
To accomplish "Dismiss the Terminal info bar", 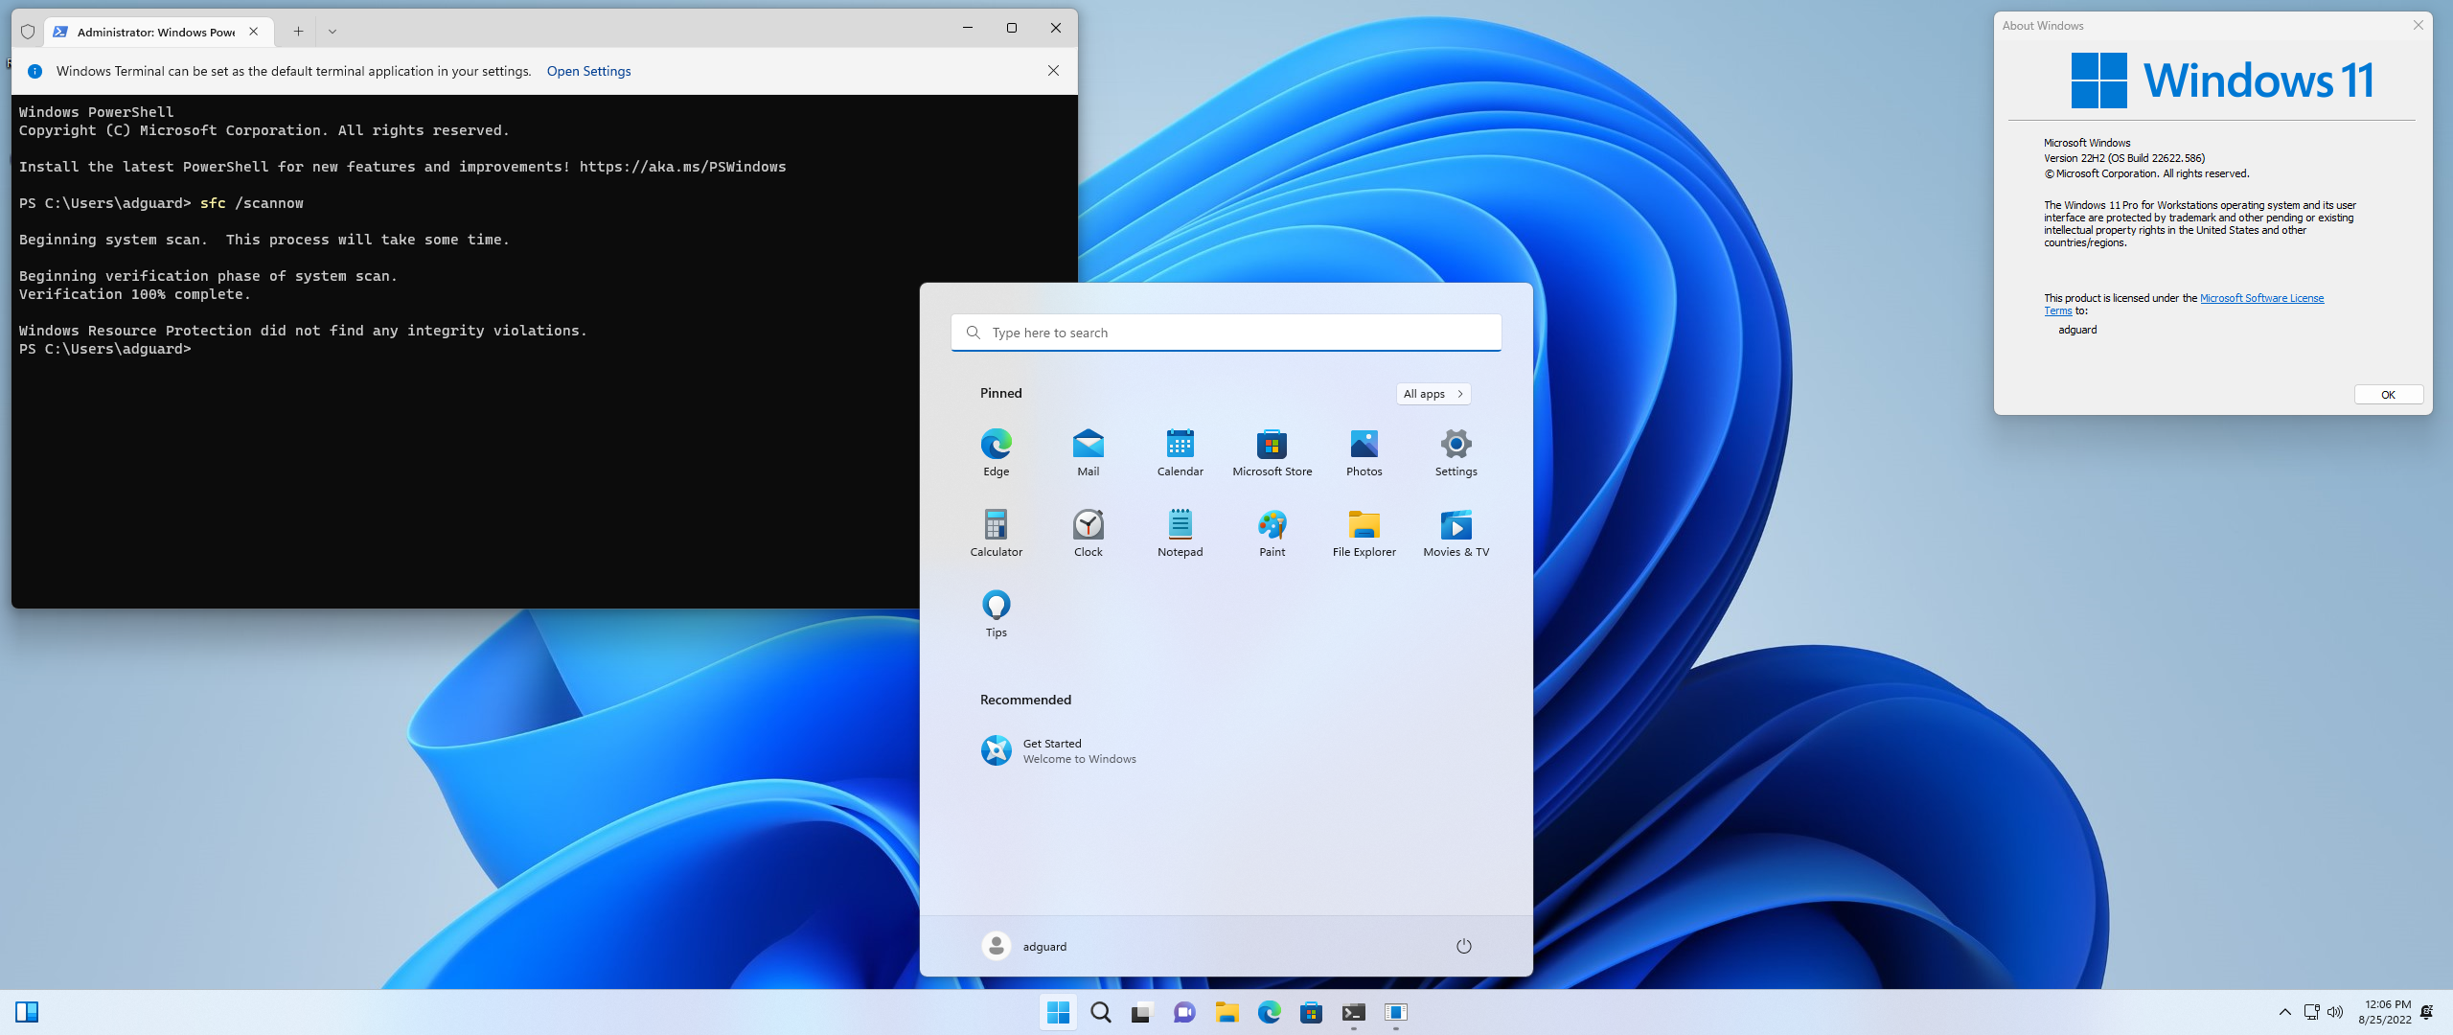I will (x=1053, y=71).
